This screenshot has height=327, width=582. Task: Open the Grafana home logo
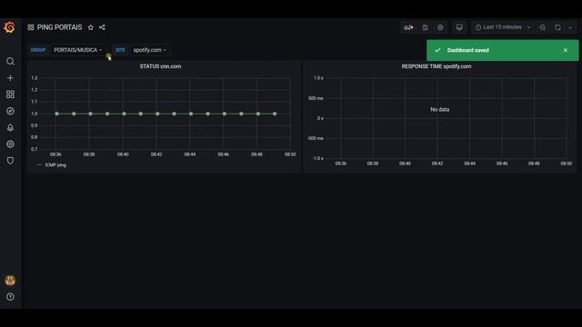[10, 27]
